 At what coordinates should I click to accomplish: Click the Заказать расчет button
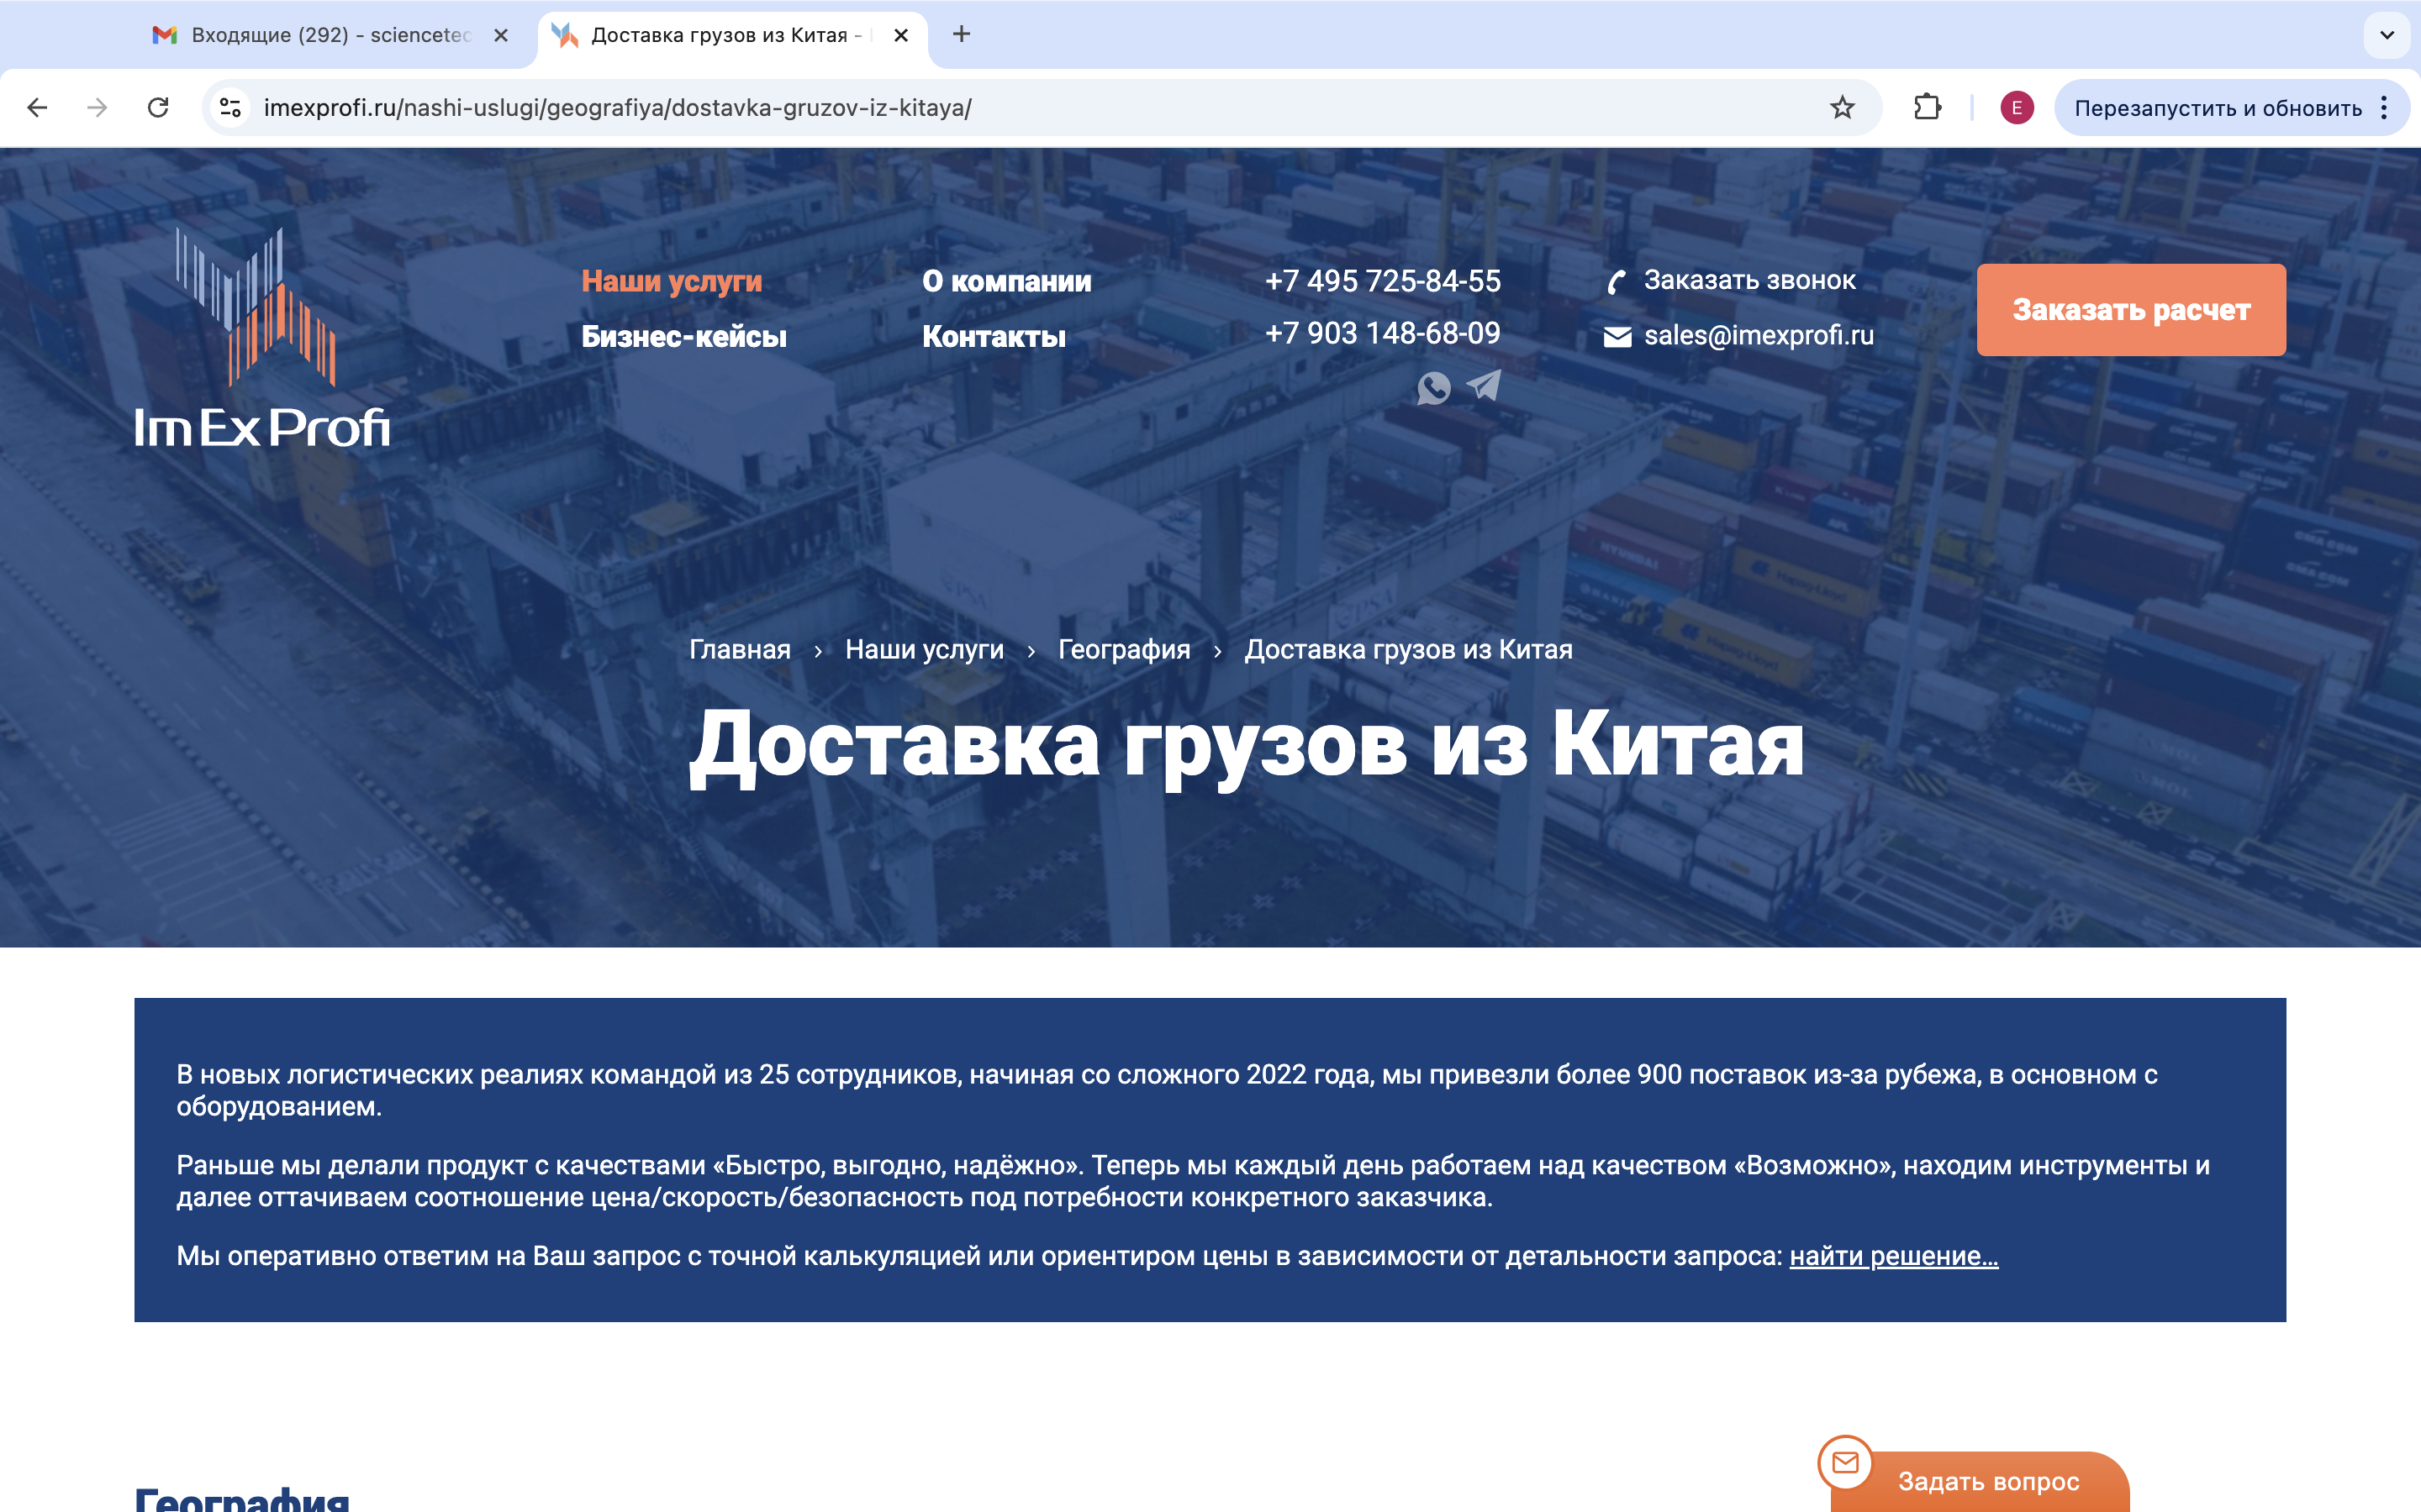2131,310
